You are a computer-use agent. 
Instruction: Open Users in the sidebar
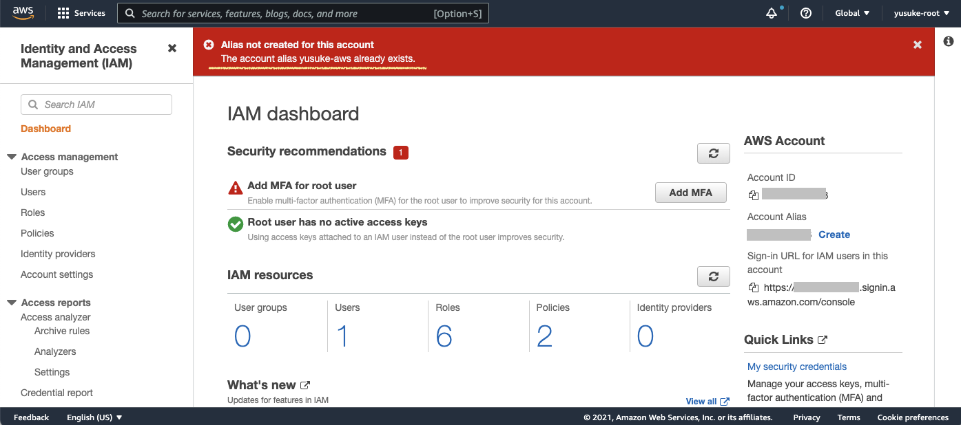coord(33,192)
